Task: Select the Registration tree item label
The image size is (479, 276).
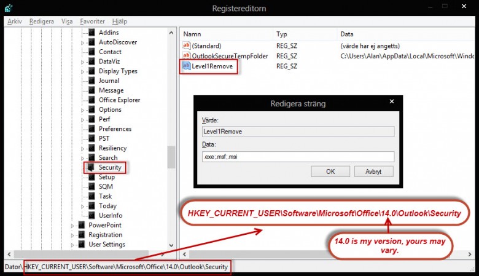Action: (x=106, y=235)
